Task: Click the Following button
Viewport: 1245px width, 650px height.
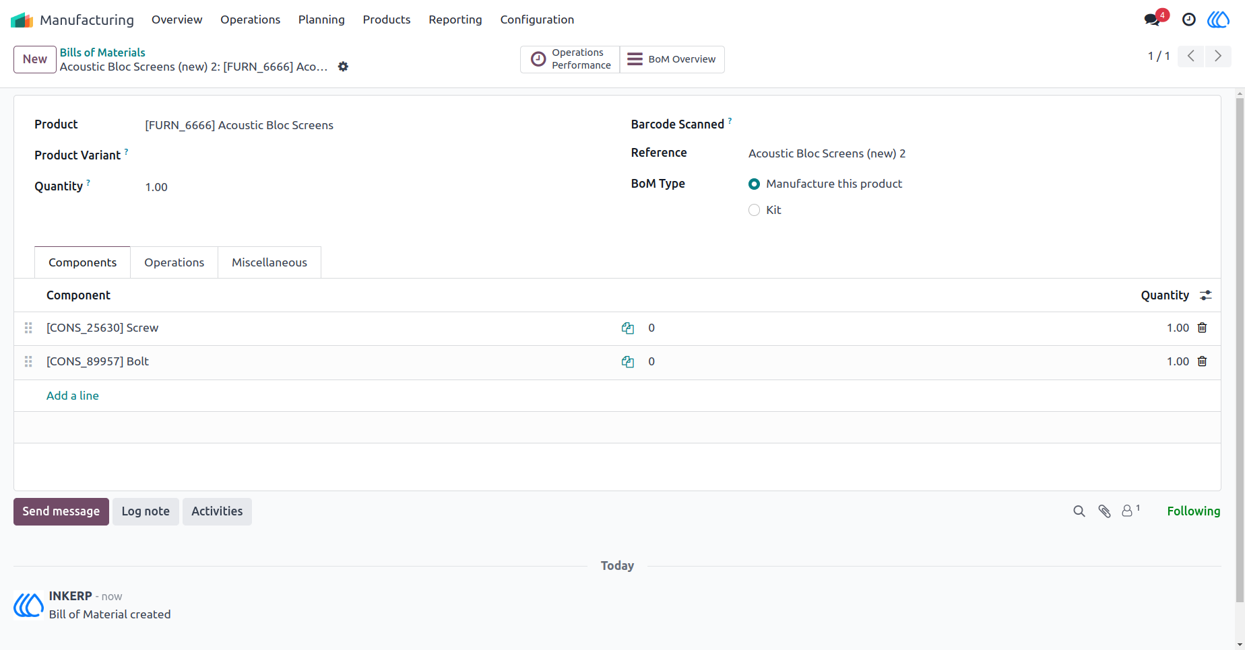Action: click(x=1193, y=511)
